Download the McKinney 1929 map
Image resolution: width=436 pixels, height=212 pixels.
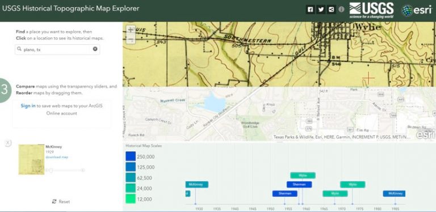pos(57,157)
